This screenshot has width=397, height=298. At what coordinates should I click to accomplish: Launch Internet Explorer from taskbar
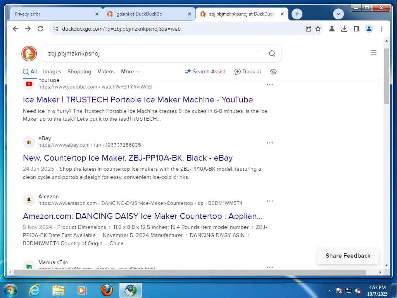(x=34, y=290)
